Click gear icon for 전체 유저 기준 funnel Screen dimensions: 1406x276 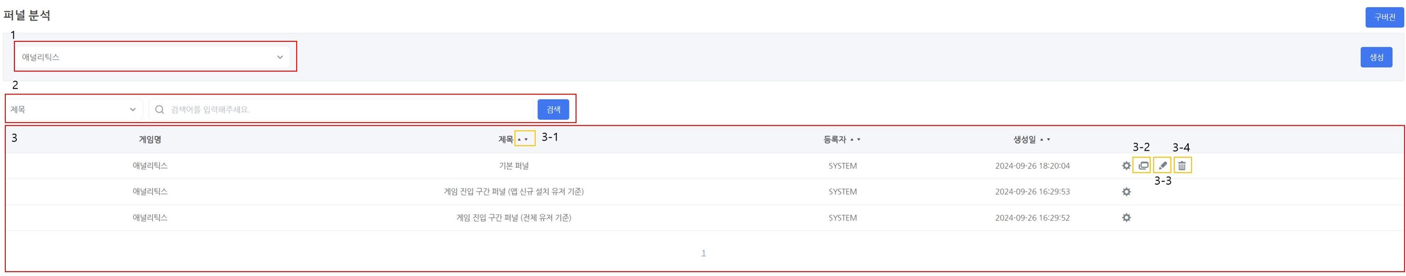point(1126,217)
